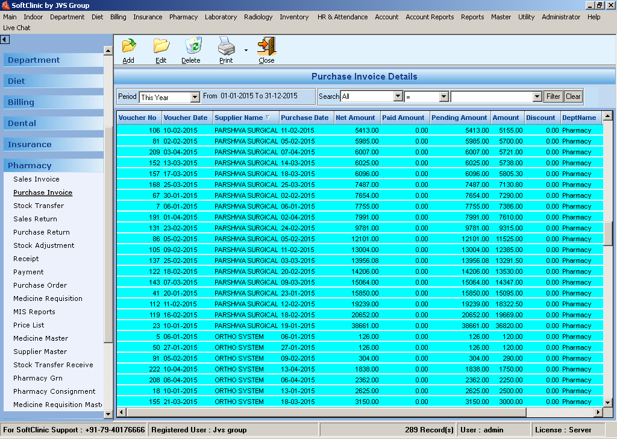This screenshot has height=439, width=617.
Task: Click the Print printer icon
Action: 225,46
